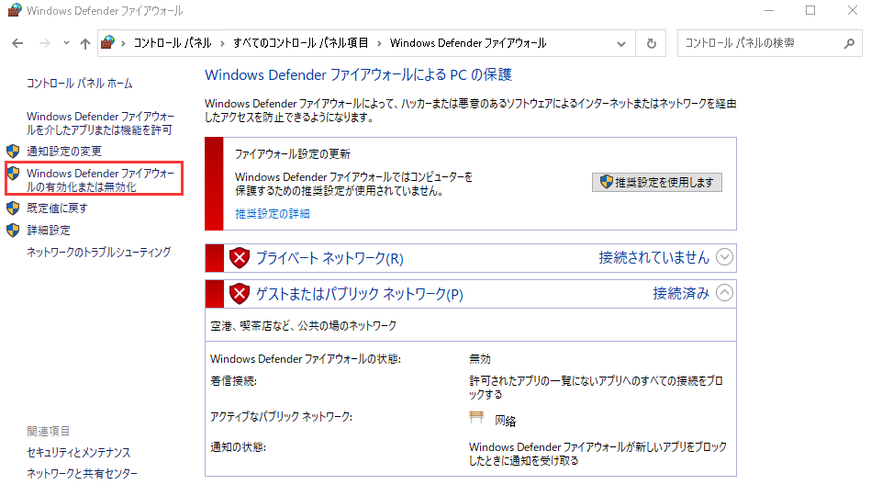
Task: Open コントロール パネル ホーム link
Action: [80, 84]
